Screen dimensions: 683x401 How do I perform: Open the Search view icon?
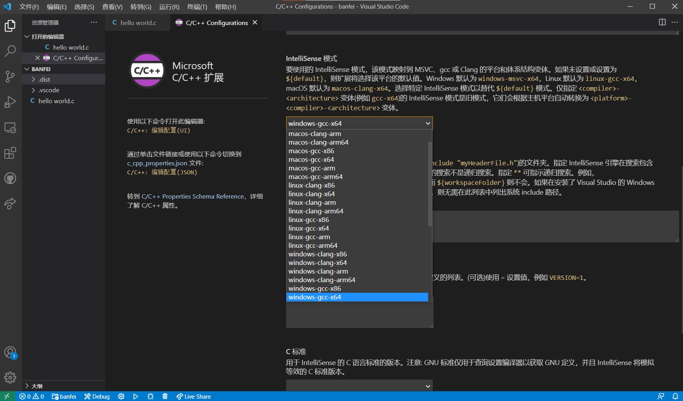point(10,51)
